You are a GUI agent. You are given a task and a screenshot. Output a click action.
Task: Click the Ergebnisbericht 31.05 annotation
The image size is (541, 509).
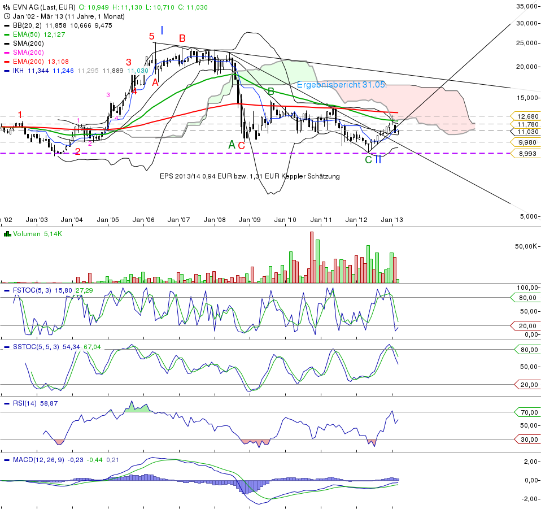(341, 86)
